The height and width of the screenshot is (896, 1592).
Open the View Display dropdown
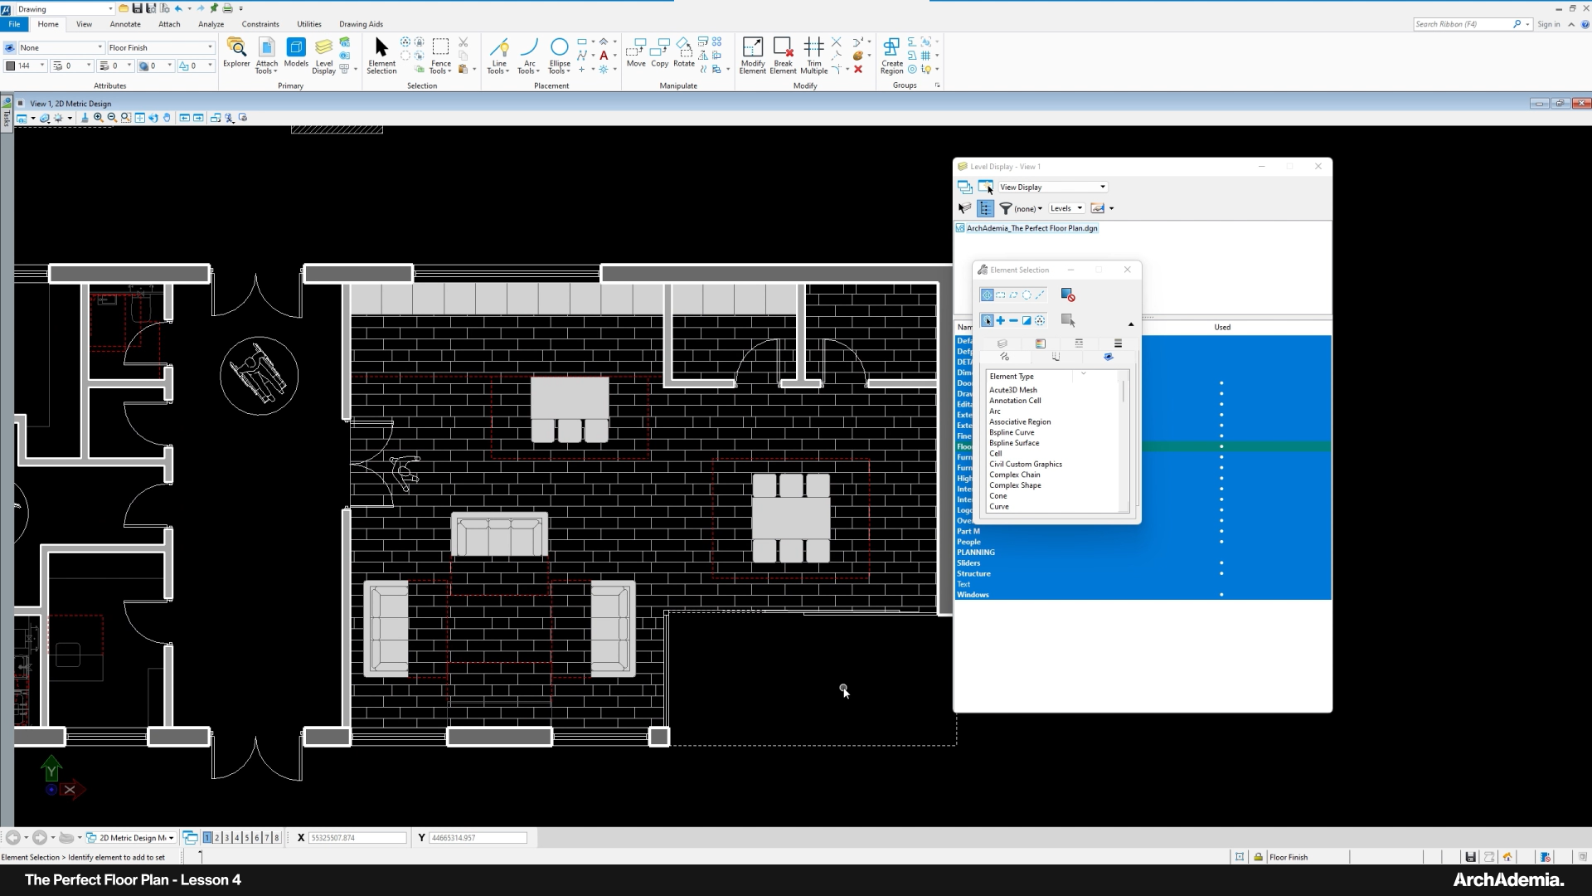(x=1052, y=187)
